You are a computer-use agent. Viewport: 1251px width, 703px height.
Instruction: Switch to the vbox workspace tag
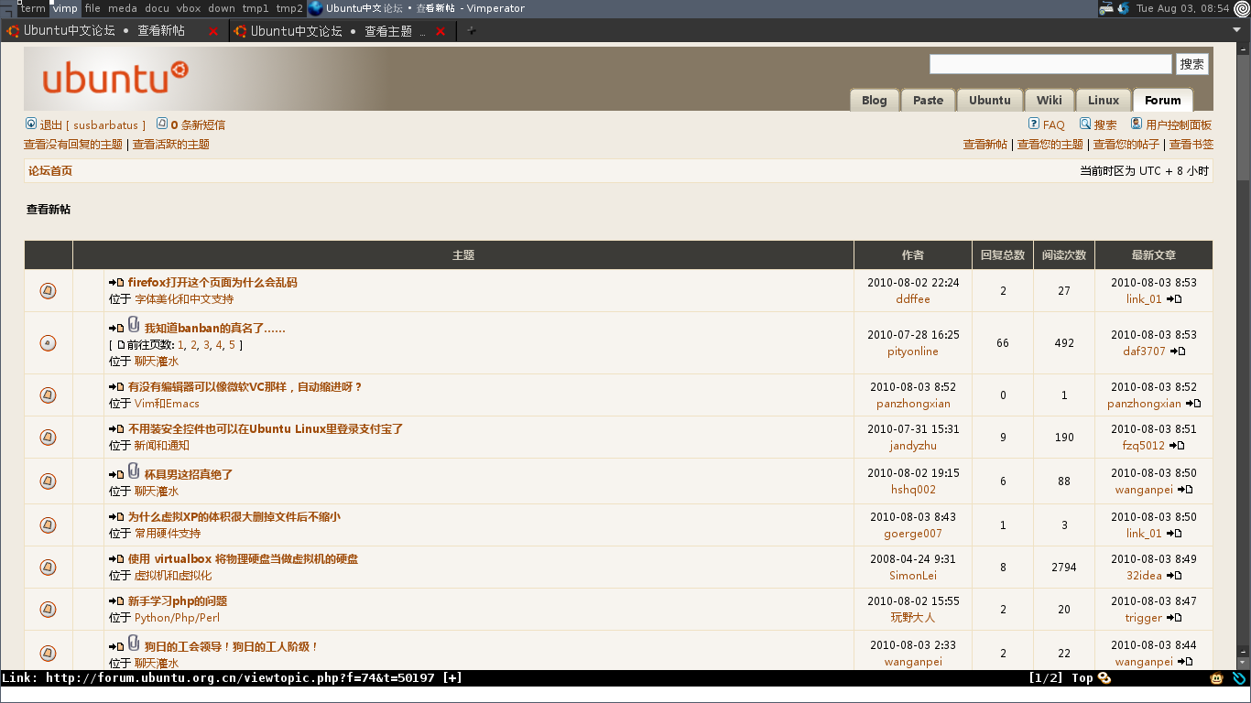pos(189,8)
